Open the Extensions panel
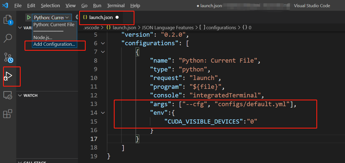The width and height of the screenshot is (345, 163). (8, 114)
